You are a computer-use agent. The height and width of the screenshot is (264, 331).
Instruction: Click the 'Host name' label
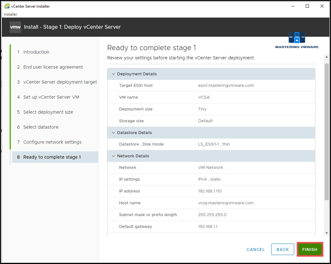click(x=130, y=203)
